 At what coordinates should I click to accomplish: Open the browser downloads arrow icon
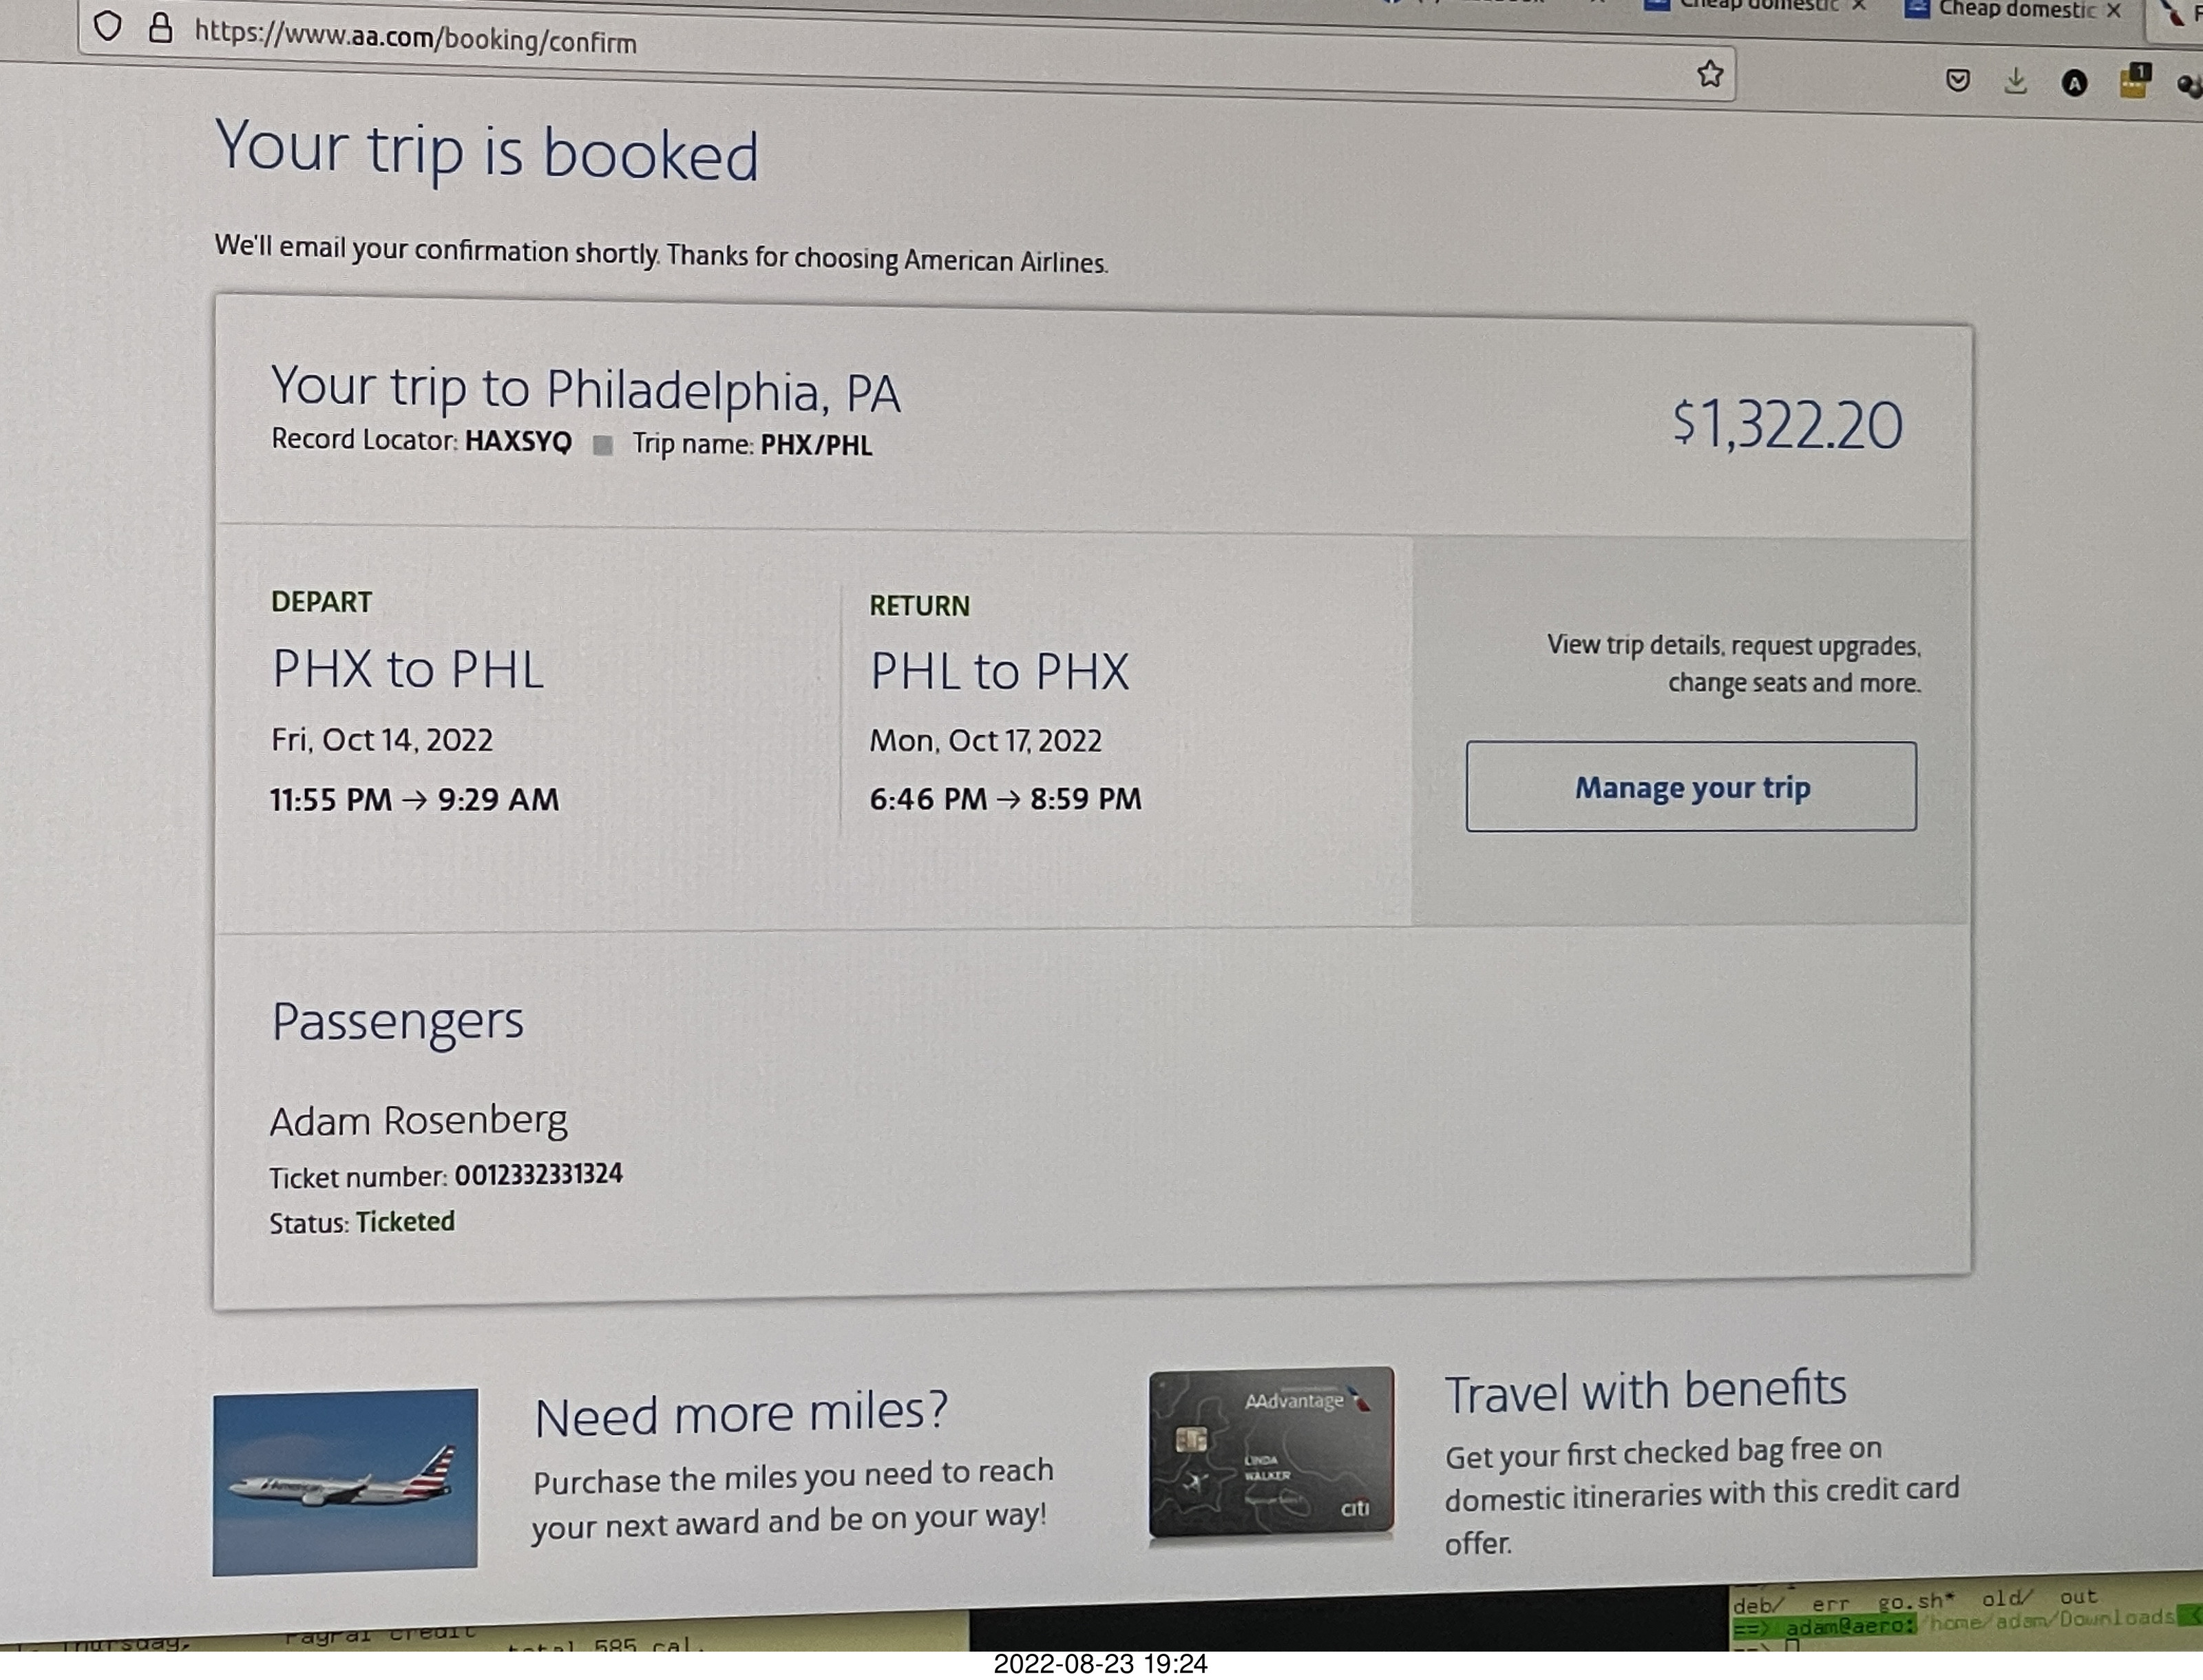point(2016,81)
